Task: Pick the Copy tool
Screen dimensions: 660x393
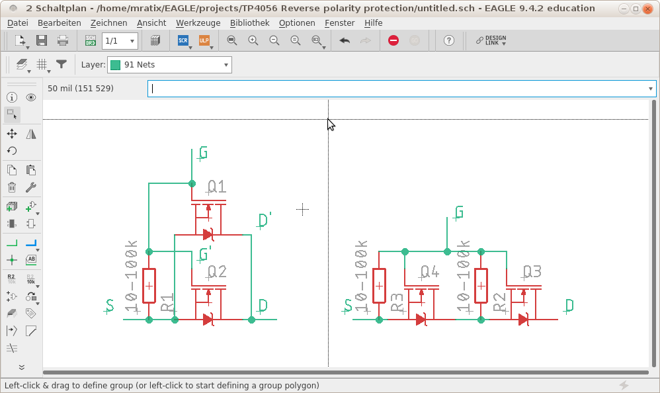Action: [x=12, y=170]
